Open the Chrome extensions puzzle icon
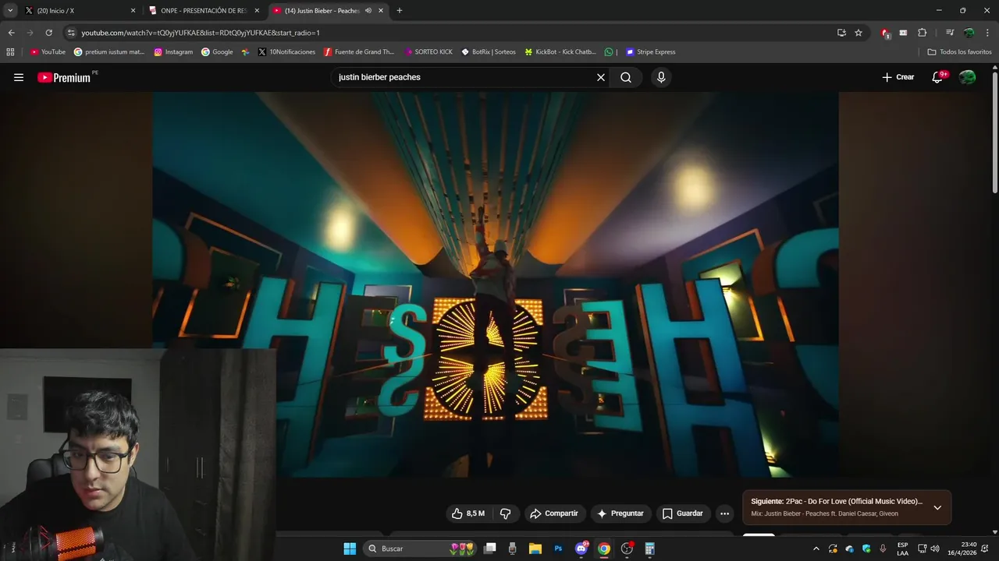Screen dimensions: 999x561 [x=922, y=33]
